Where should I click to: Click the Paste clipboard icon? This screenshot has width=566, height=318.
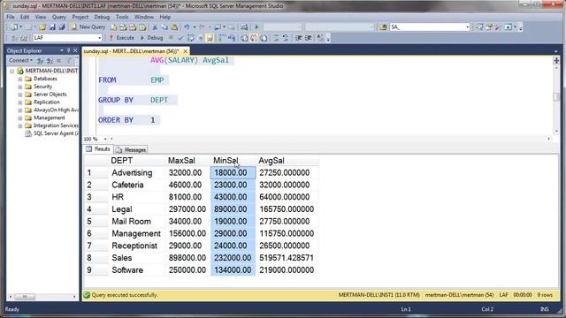pyautogui.click(x=174, y=27)
